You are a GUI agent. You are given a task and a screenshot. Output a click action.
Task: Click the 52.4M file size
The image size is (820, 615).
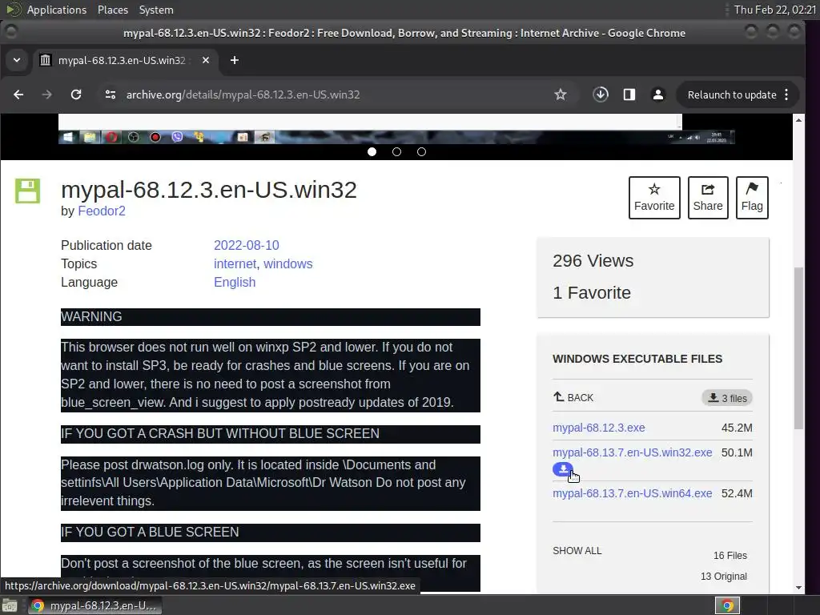pos(737,493)
